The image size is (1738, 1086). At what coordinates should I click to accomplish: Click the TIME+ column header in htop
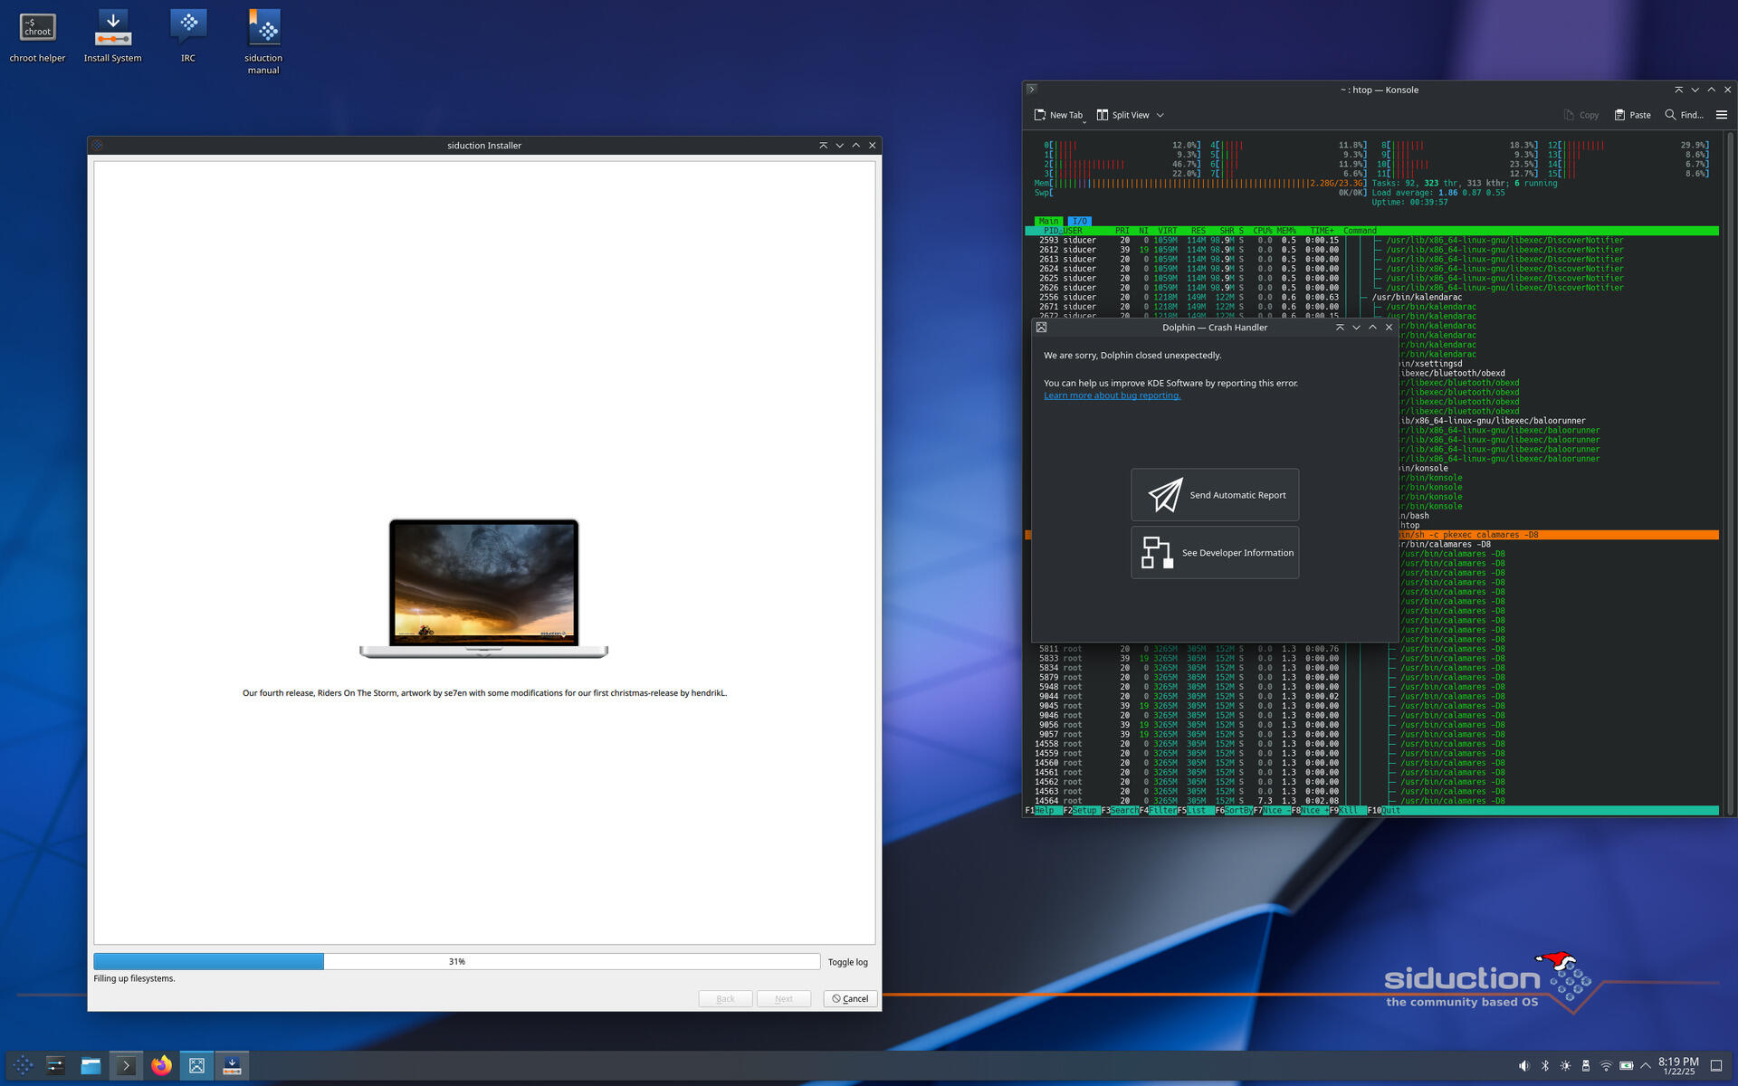point(1322,231)
